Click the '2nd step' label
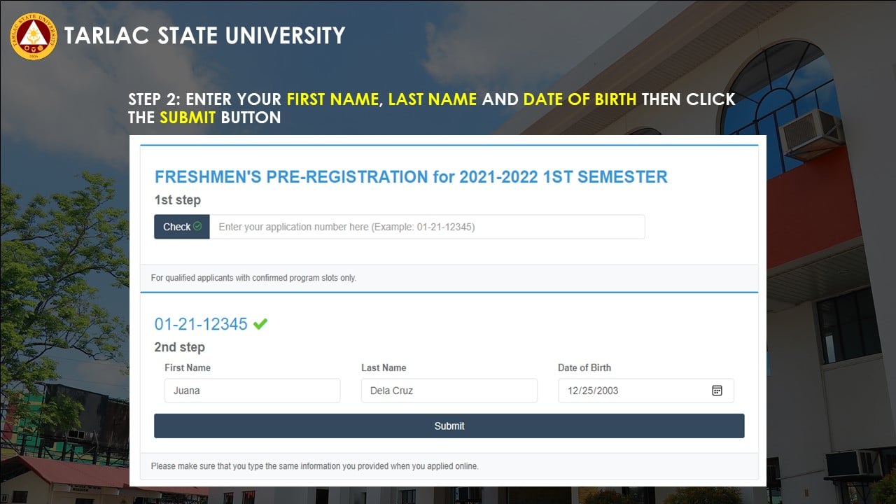 point(180,347)
